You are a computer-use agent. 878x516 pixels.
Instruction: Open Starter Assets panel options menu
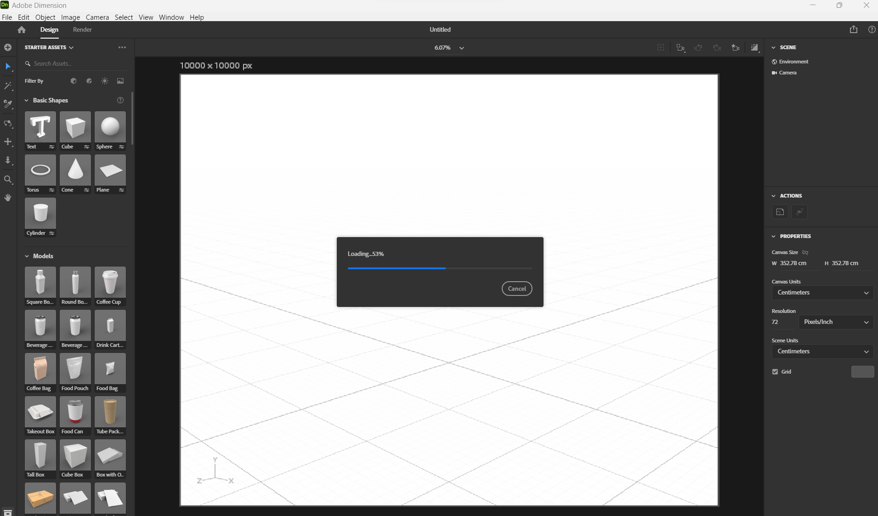tap(122, 47)
